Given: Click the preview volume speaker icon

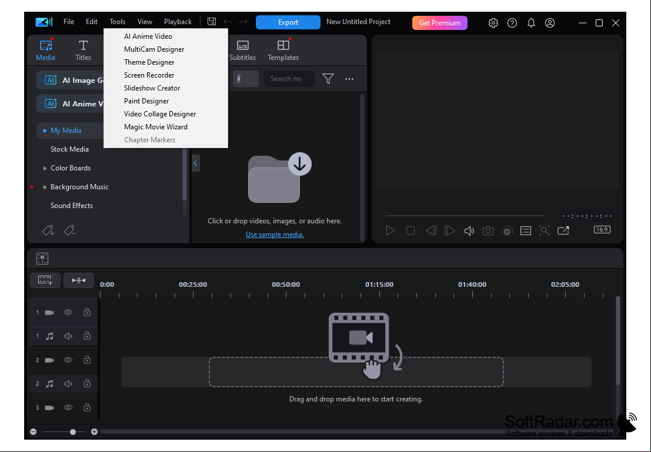Looking at the screenshot, I should click(469, 231).
